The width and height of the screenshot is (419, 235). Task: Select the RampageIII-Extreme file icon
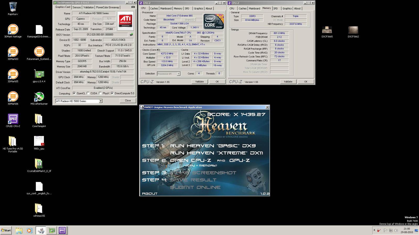pos(39,31)
